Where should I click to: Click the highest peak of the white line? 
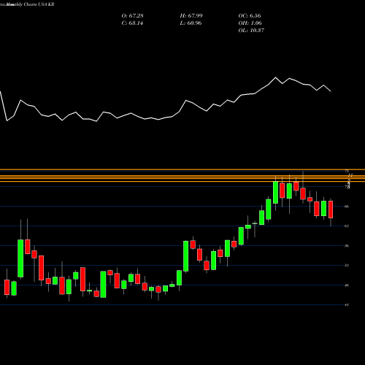(x=275, y=77)
